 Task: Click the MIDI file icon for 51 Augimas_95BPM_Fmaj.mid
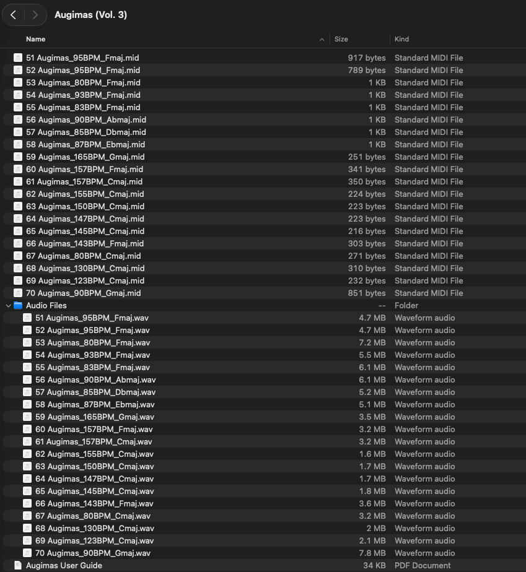point(18,58)
